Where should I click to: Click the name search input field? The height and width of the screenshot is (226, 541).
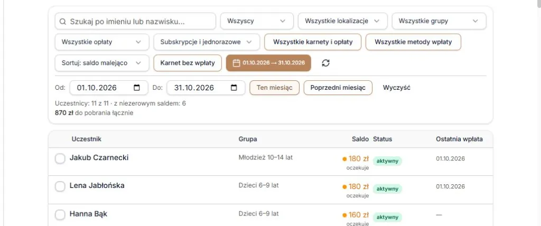pyautogui.click(x=135, y=21)
